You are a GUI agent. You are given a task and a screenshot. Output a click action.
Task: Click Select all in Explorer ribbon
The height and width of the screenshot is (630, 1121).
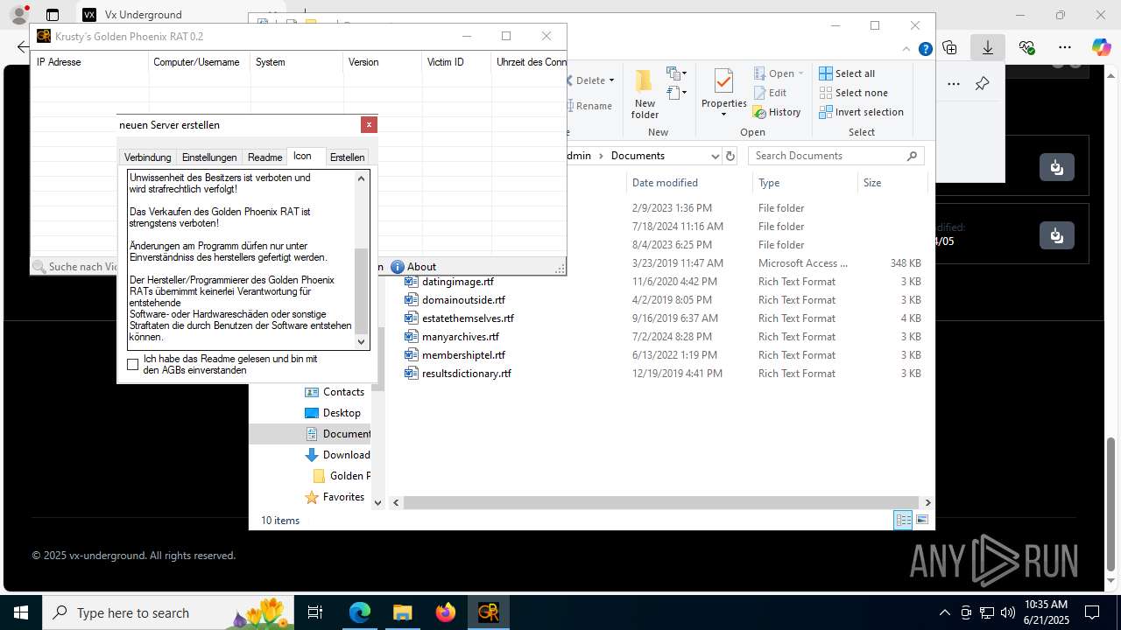(x=847, y=73)
